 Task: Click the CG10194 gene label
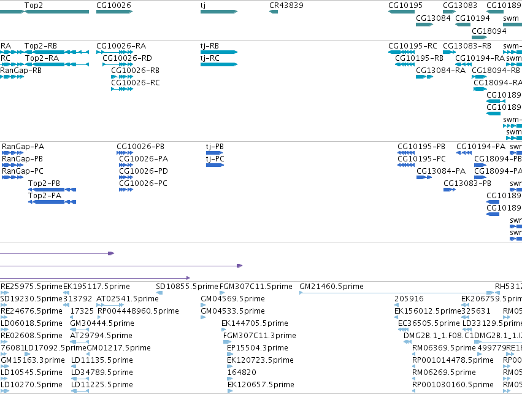[x=473, y=18]
